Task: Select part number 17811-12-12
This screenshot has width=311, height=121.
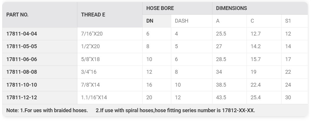Action: [21, 98]
